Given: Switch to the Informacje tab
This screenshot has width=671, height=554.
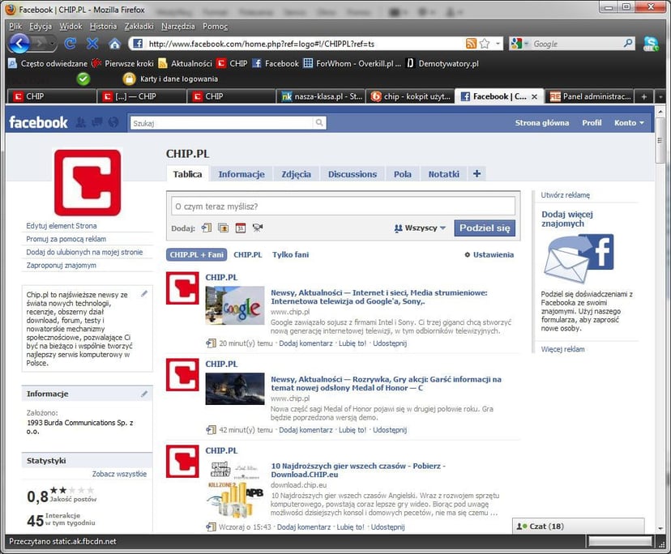Looking at the screenshot, I should coord(241,174).
